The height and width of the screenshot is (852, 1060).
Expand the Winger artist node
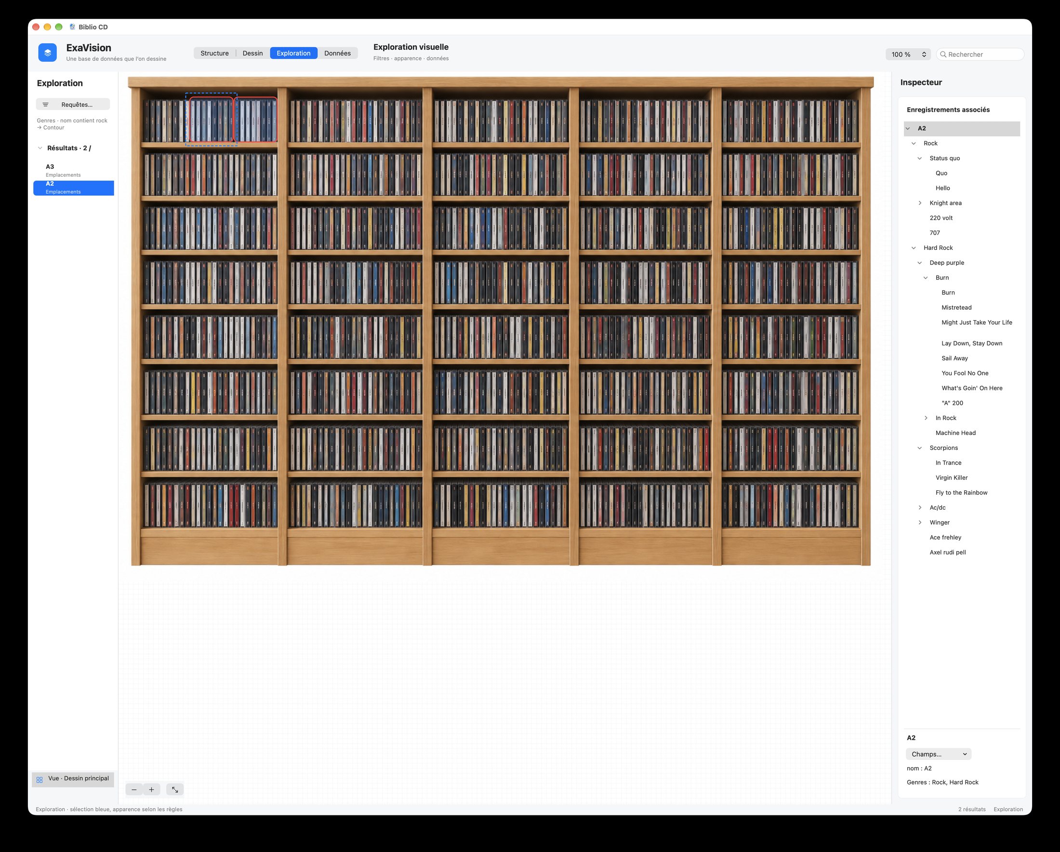click(920, 522)
